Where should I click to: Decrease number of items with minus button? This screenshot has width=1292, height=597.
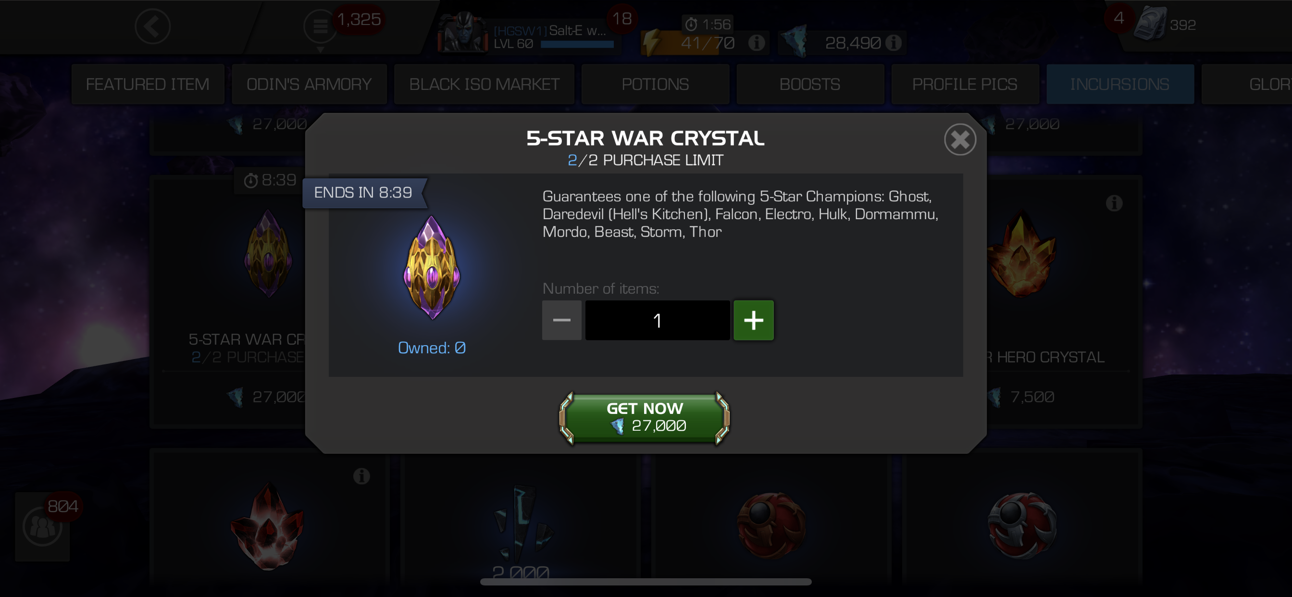tap(562, 320)
